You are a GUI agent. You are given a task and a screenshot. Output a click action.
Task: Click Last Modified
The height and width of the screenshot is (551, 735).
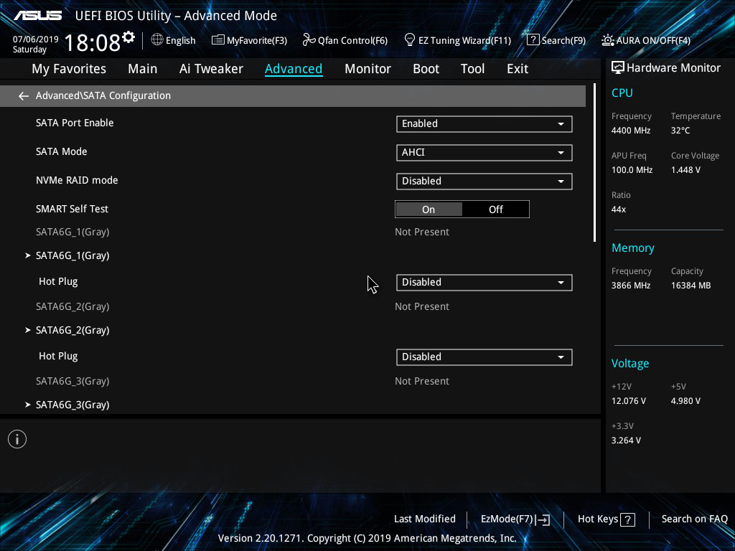[425, 519]
